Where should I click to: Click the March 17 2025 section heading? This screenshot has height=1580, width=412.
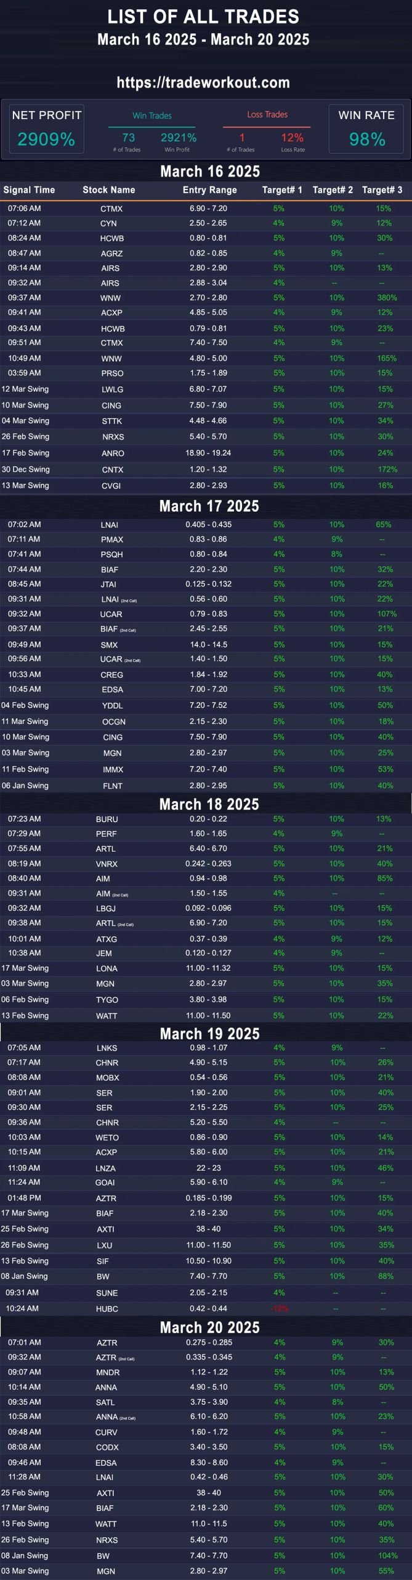[x=209, y=506]
